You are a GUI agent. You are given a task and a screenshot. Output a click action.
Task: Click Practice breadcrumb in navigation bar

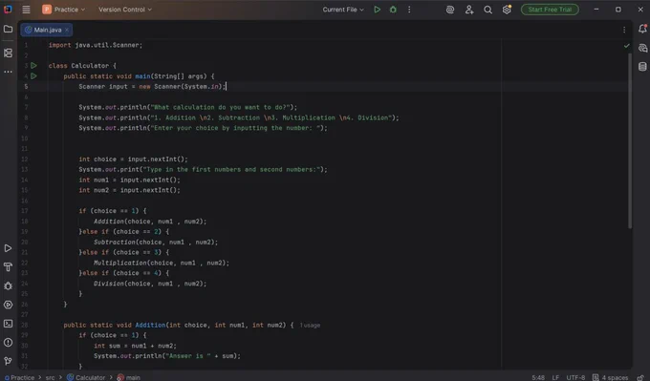pos(19,378)
